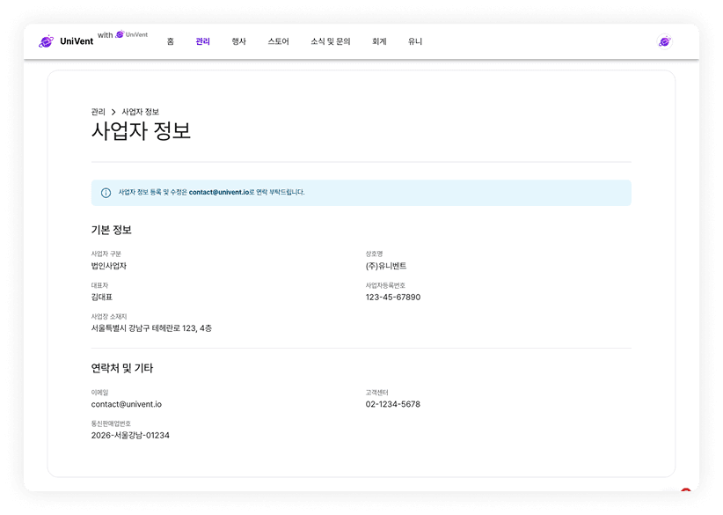Viewport: 723px width, 515px height.
Task: Open the profile avatar at top right
Action: tap(664, 40)
